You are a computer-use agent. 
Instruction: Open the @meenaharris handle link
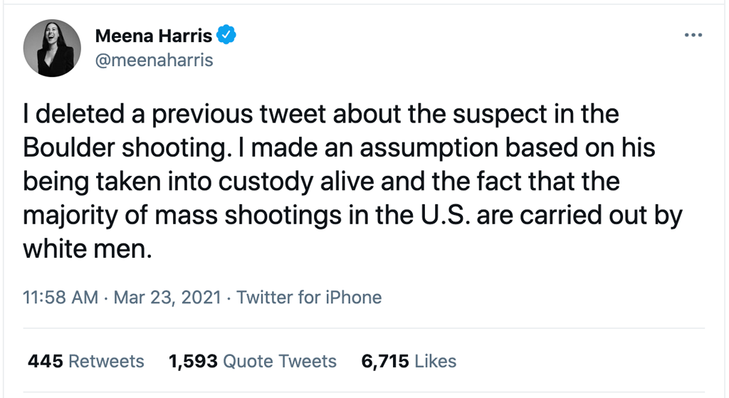point(154,60)
